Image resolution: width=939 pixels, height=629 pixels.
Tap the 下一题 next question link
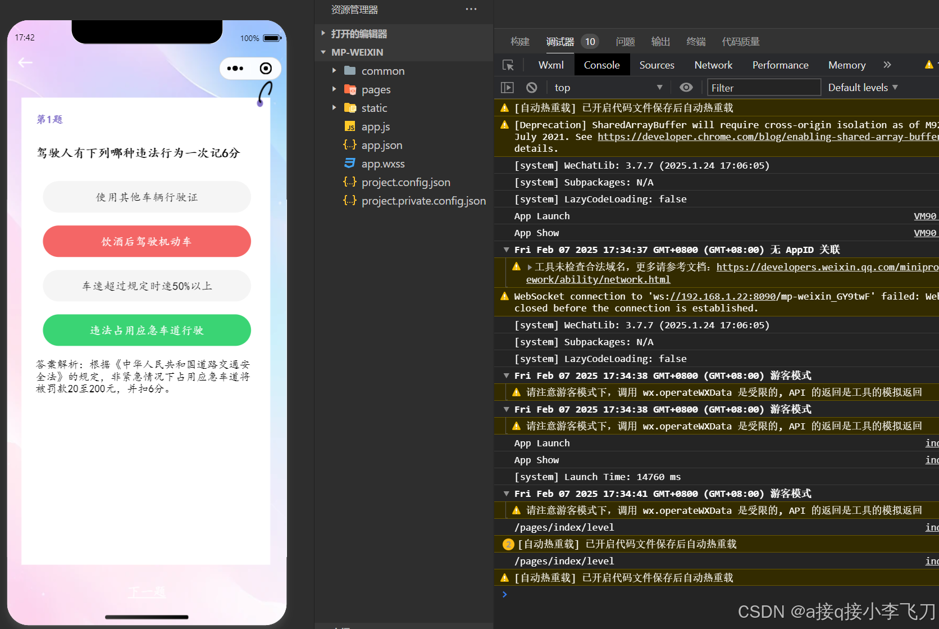147,591
